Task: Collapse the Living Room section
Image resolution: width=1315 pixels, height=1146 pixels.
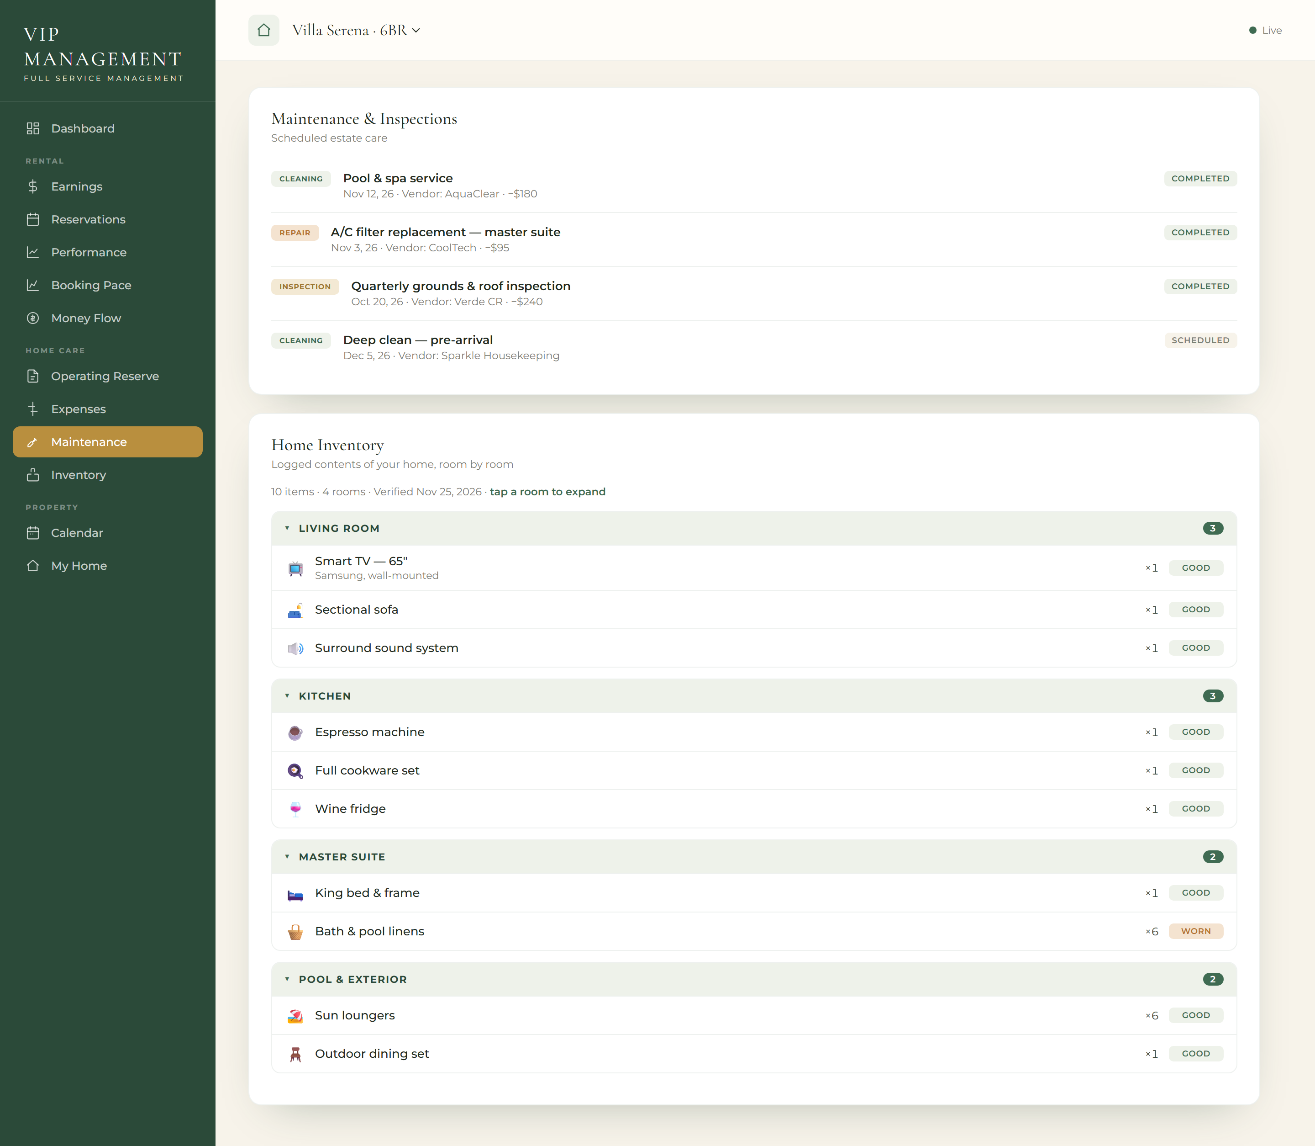Action: tap(754, 528)
